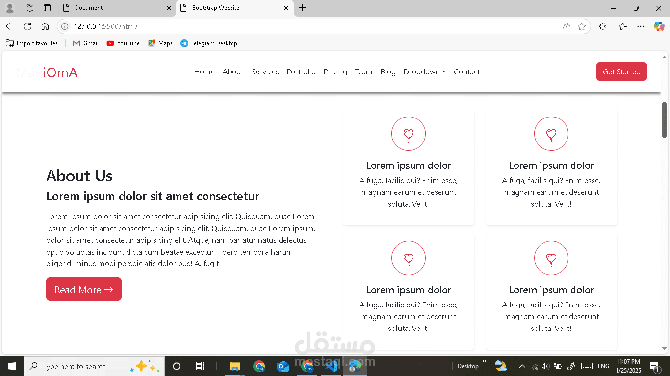Click the page's vertical scrollbar thumb

[665, 120]
